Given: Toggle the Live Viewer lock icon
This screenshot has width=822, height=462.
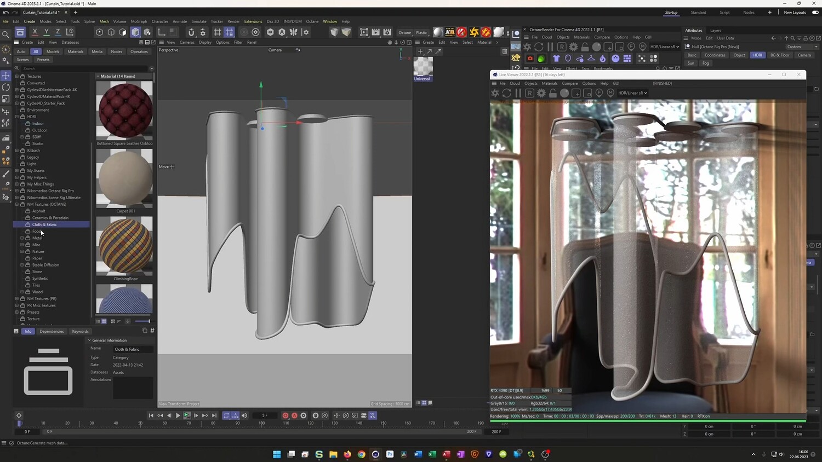Looking at the screenshot, I should (x=553, y=93).
